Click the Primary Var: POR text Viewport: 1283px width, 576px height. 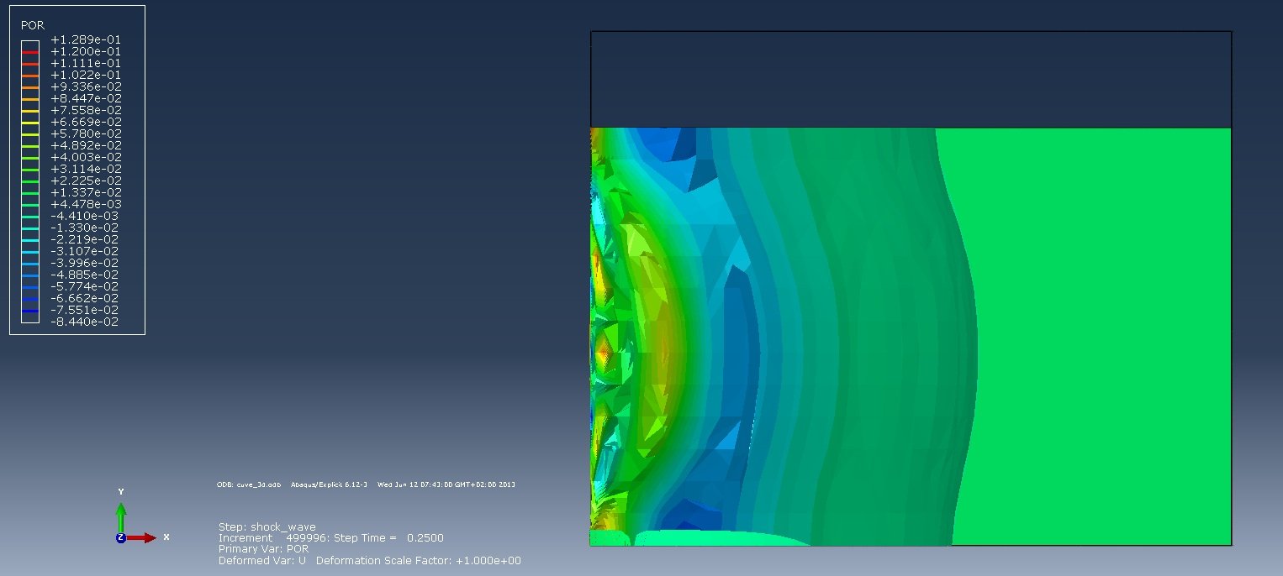[x=263, y=549]
